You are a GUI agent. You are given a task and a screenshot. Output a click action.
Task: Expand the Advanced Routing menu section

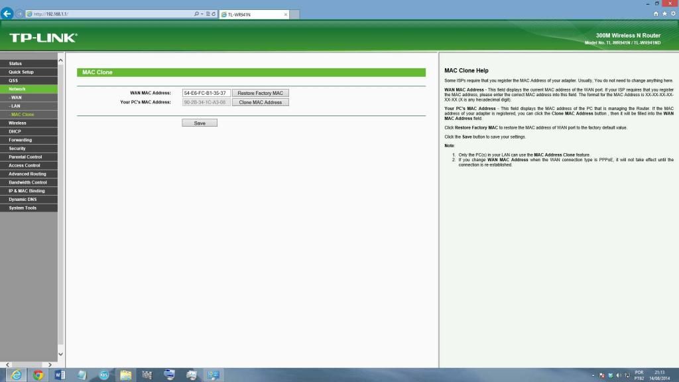point(29,174)
